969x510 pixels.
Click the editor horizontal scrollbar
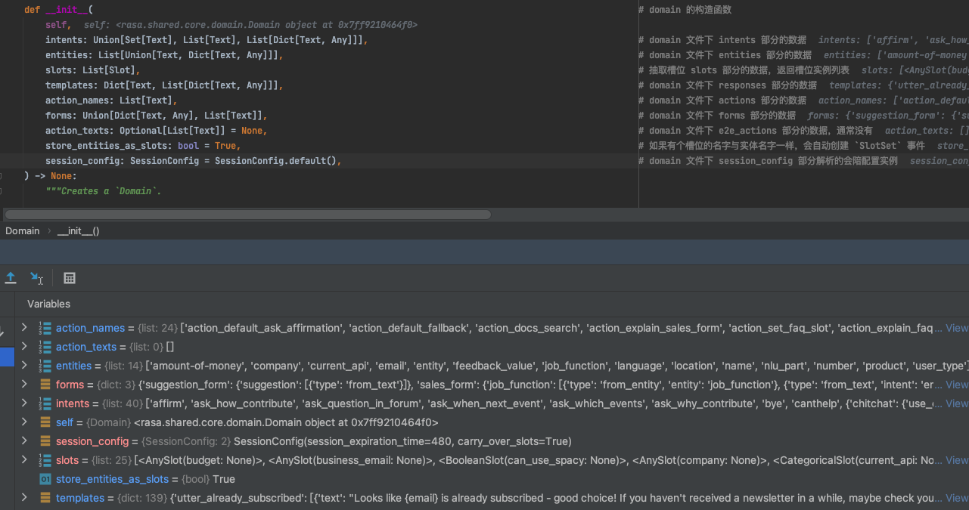pos(249,215)
